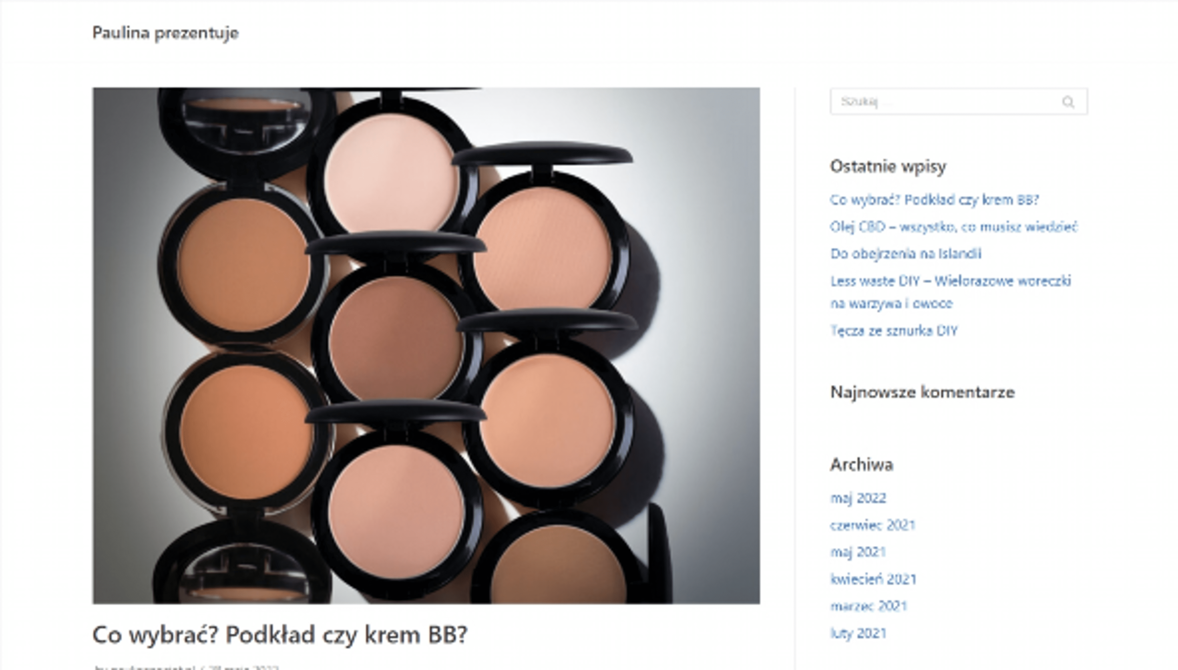Open the Tęcza ze sznurka DIY post
The image size is (1178, 670).
(x=894, y=331)
